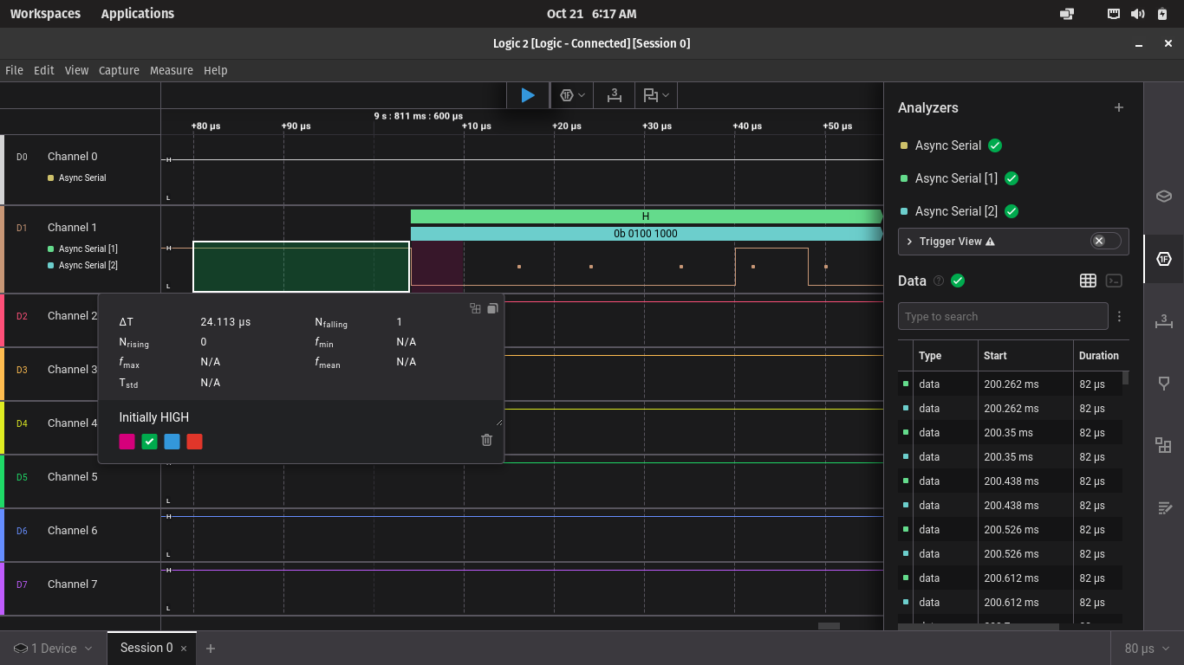Open the Measure menu

pyautogui.click(x=171, y=71)
